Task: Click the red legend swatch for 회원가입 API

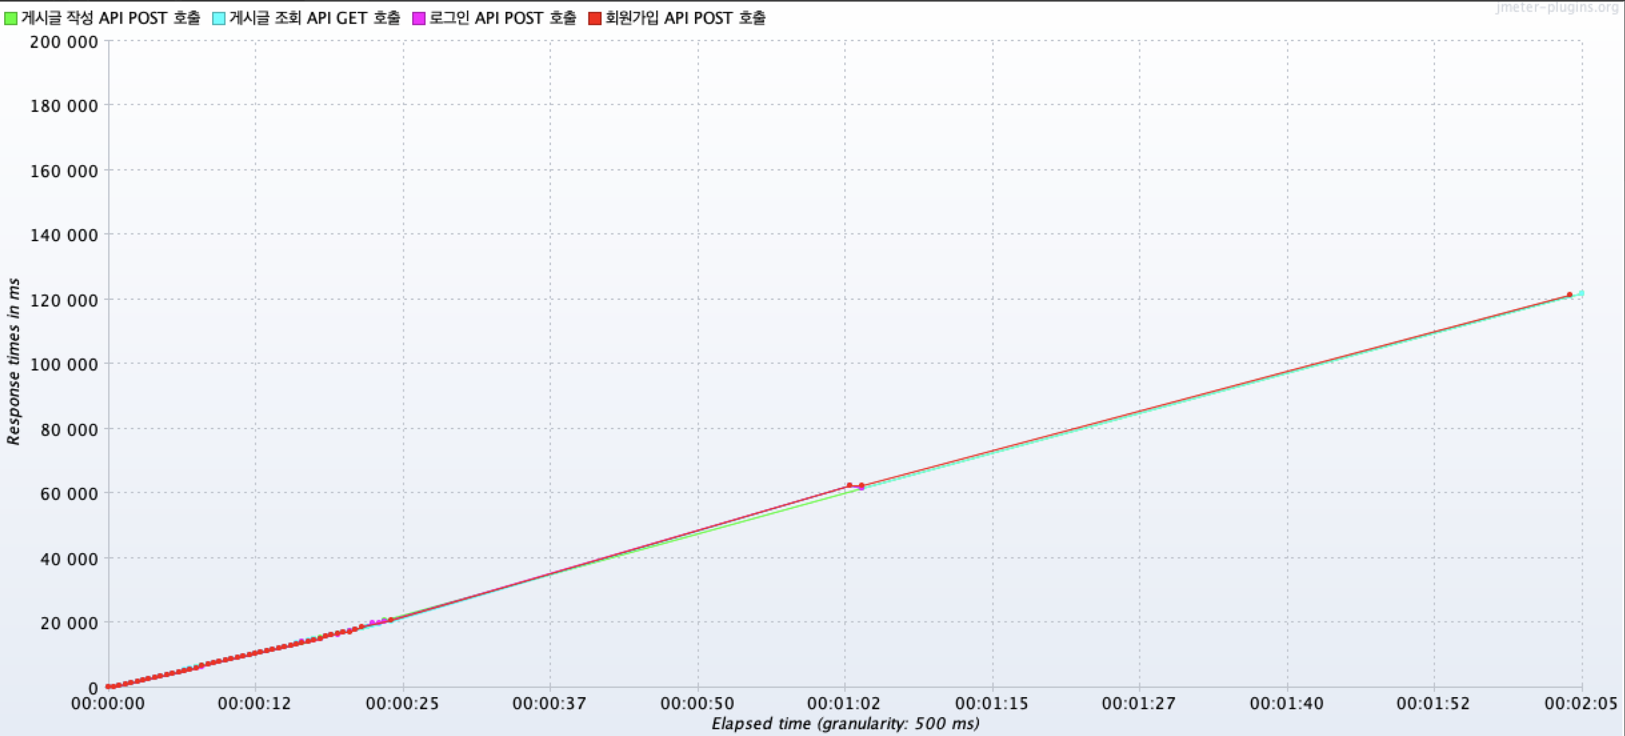Action: tap(595, 18)
